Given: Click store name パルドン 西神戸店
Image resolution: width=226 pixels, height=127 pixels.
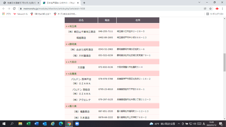Looking at the screenshot, I should point(81,79).
